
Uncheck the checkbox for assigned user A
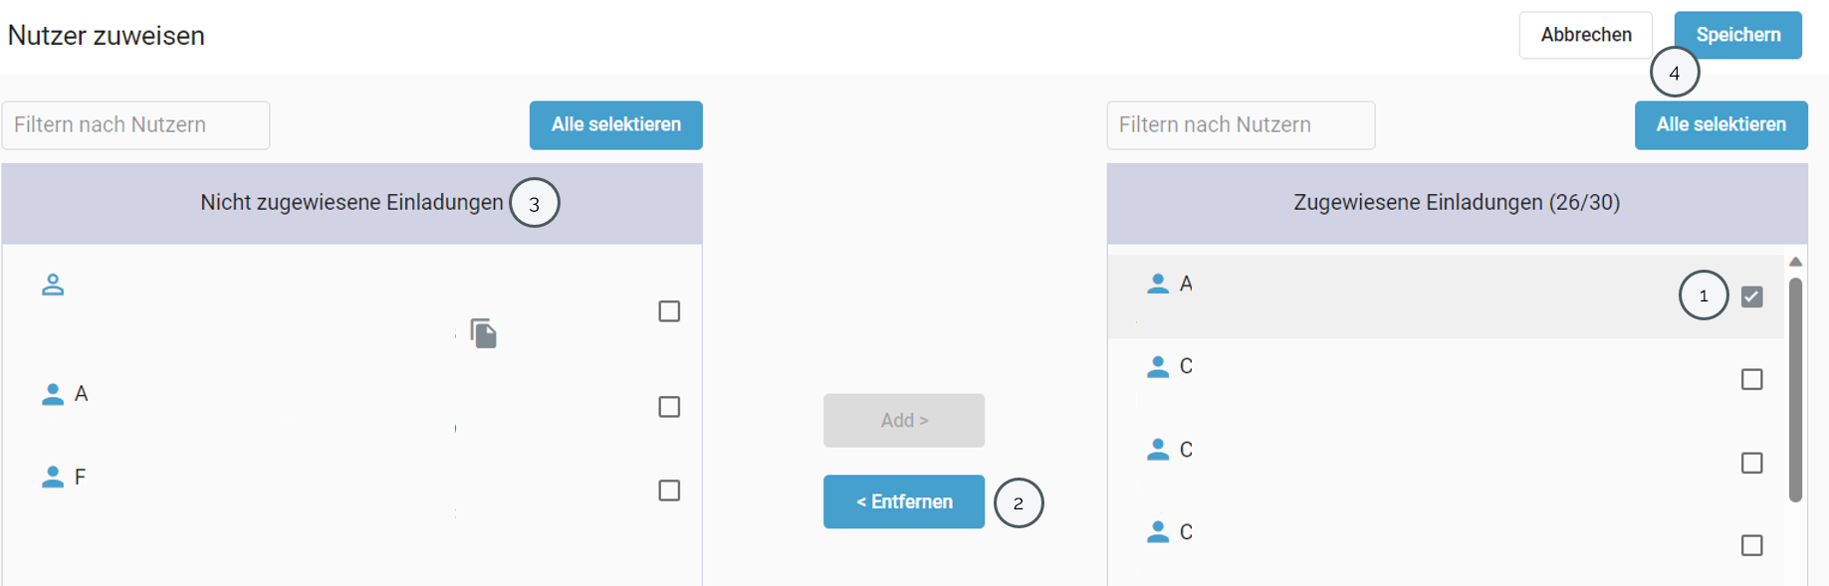coord(1752,296)
